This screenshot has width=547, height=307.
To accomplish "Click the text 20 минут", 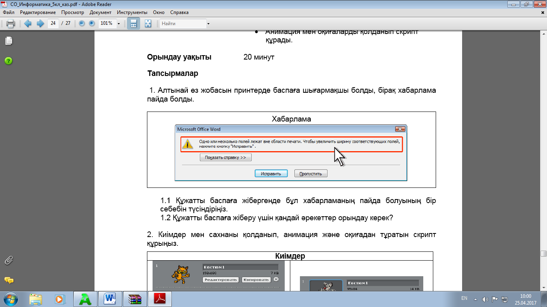I will click(x=259, y=57).
